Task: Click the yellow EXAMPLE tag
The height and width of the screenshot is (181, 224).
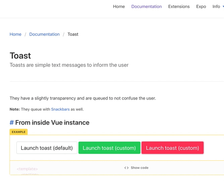Action: pyautogui.click(x=18, y=132)
